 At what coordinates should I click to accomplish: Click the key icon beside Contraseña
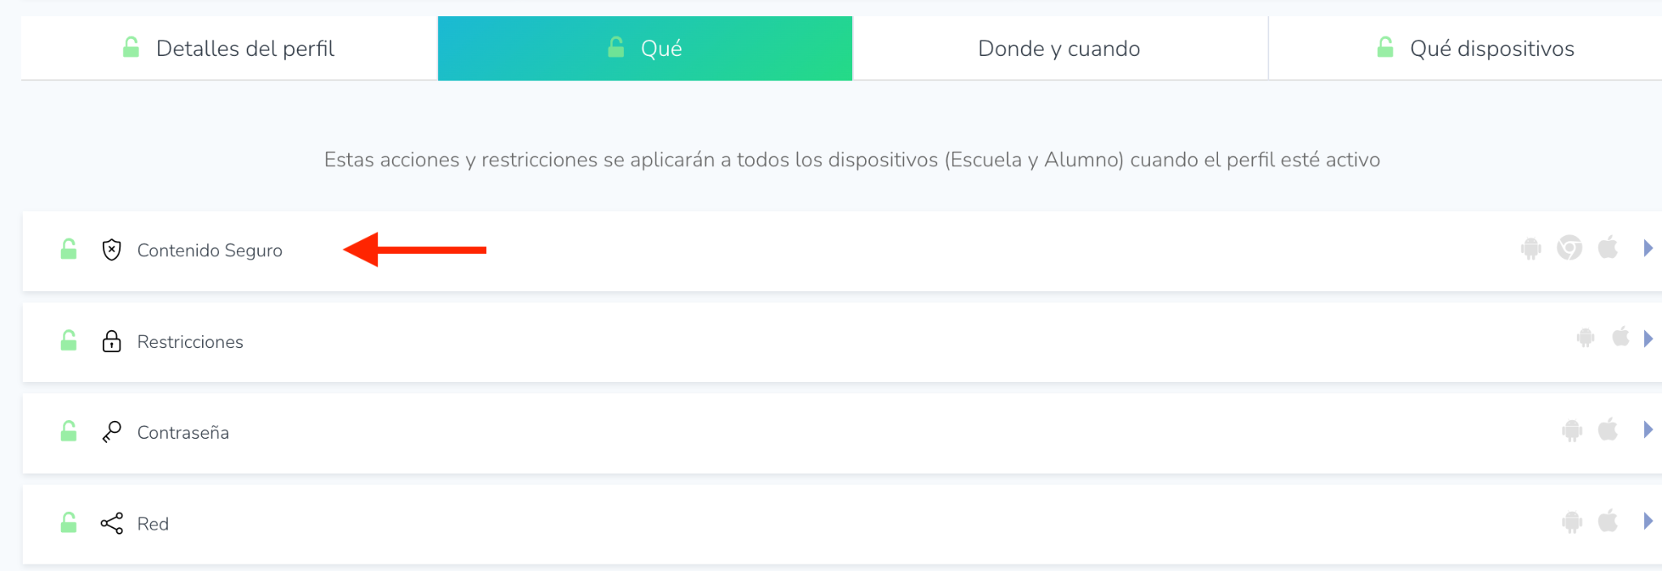(x=112, y=432)
